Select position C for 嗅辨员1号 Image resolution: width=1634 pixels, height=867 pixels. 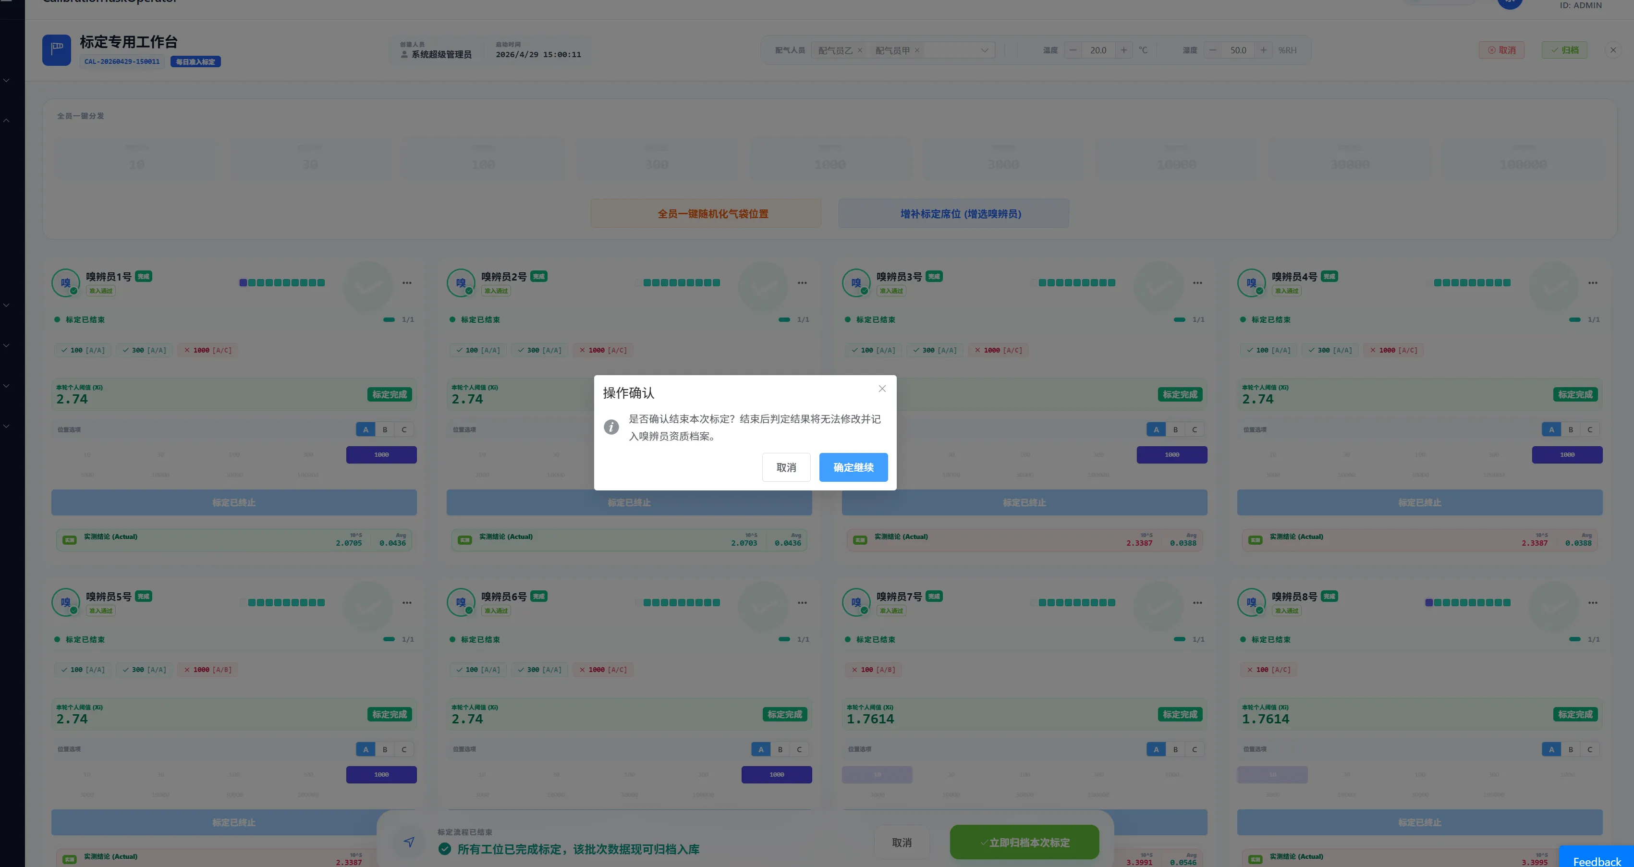(x=403, y=429)
